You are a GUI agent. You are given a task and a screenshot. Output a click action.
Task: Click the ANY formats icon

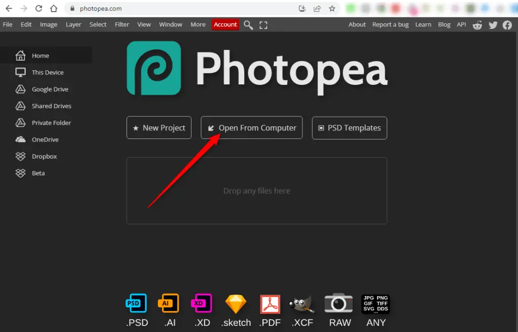376,304
